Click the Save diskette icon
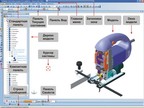 (8, 6)
